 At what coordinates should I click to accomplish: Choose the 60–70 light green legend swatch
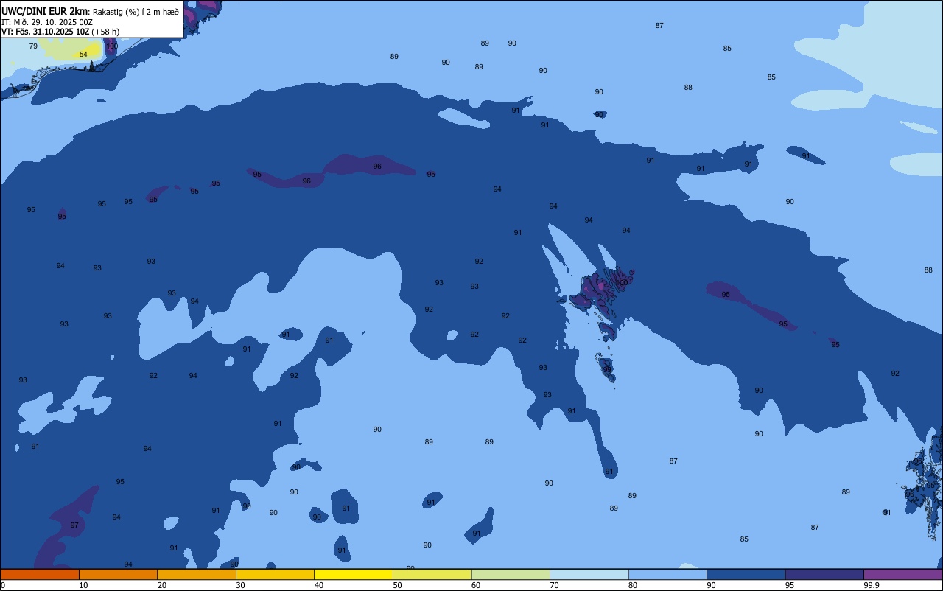(511, 574)
